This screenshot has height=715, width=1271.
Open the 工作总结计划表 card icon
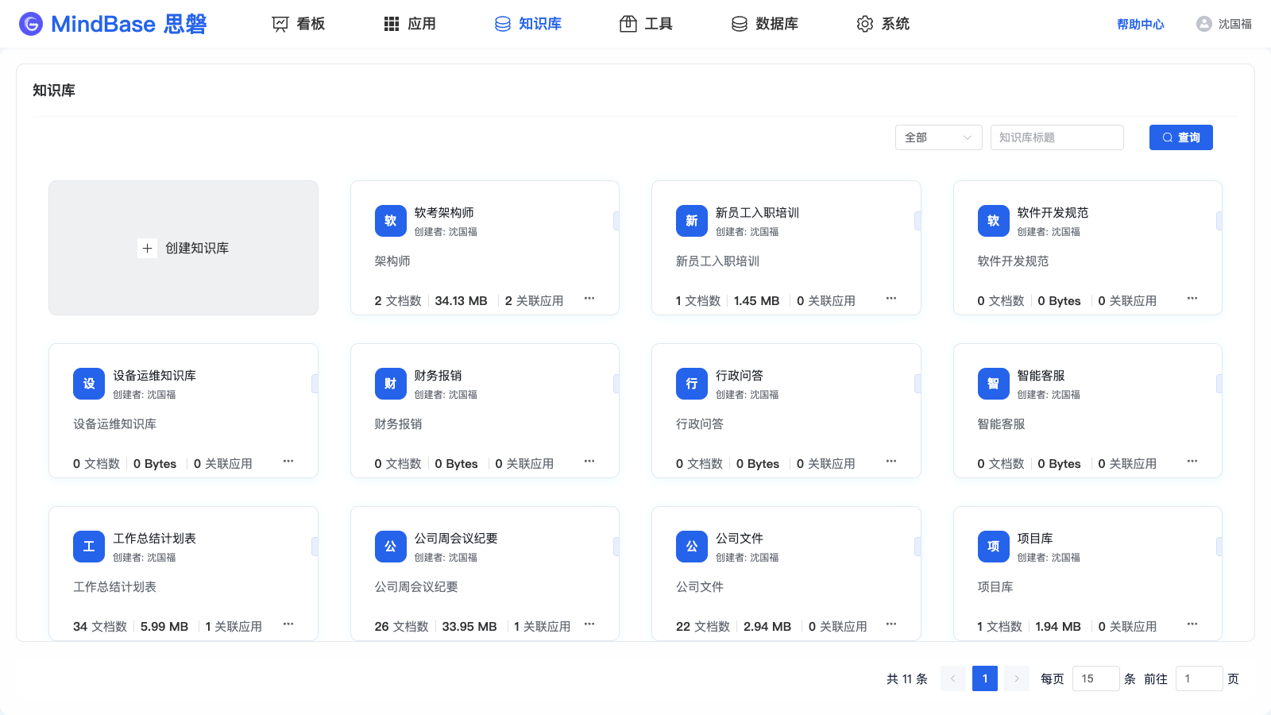89,547
